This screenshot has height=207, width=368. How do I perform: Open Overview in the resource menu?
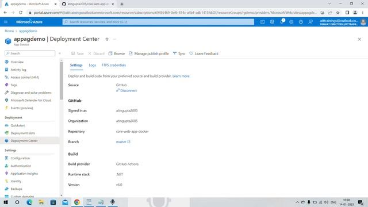17,62
